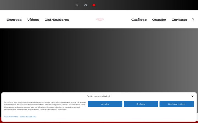Go to the Ocasión page
This screenshot has height=123, width=198.
click(159, 20)
